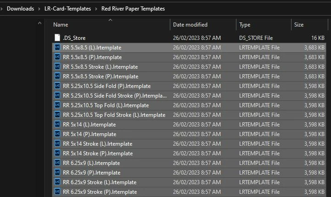Image resolution: width=331 pixels, height=197 pixels.
Task: Click the DS_STORE File type cell
Action: click(x=256, y=38)
